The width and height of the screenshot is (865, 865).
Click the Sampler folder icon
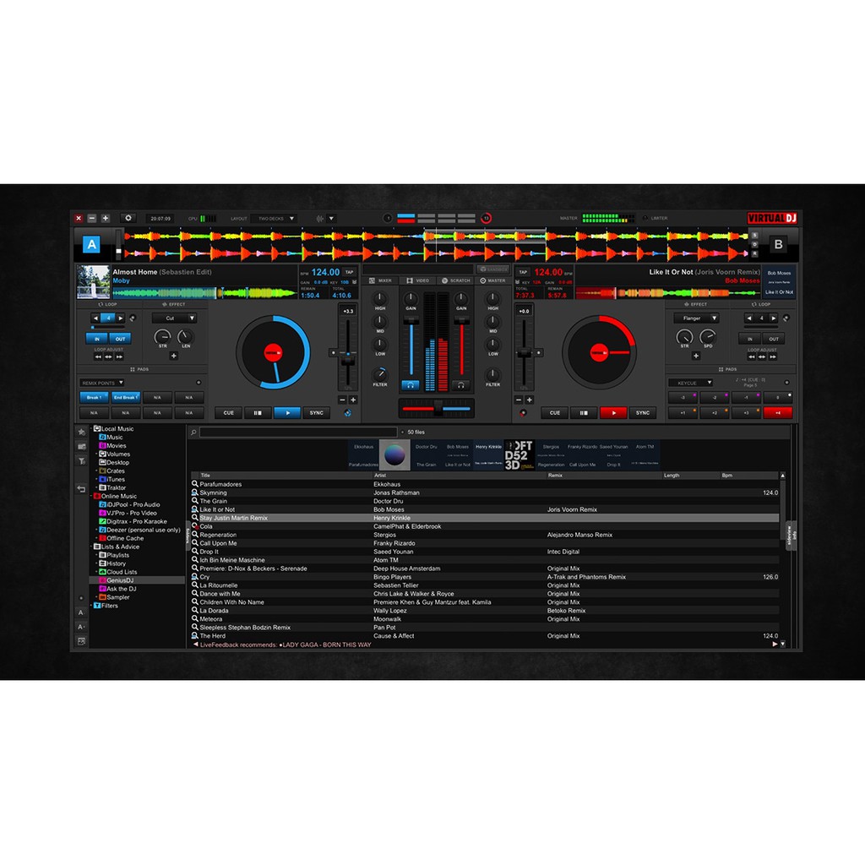click(x=101, y=597)
